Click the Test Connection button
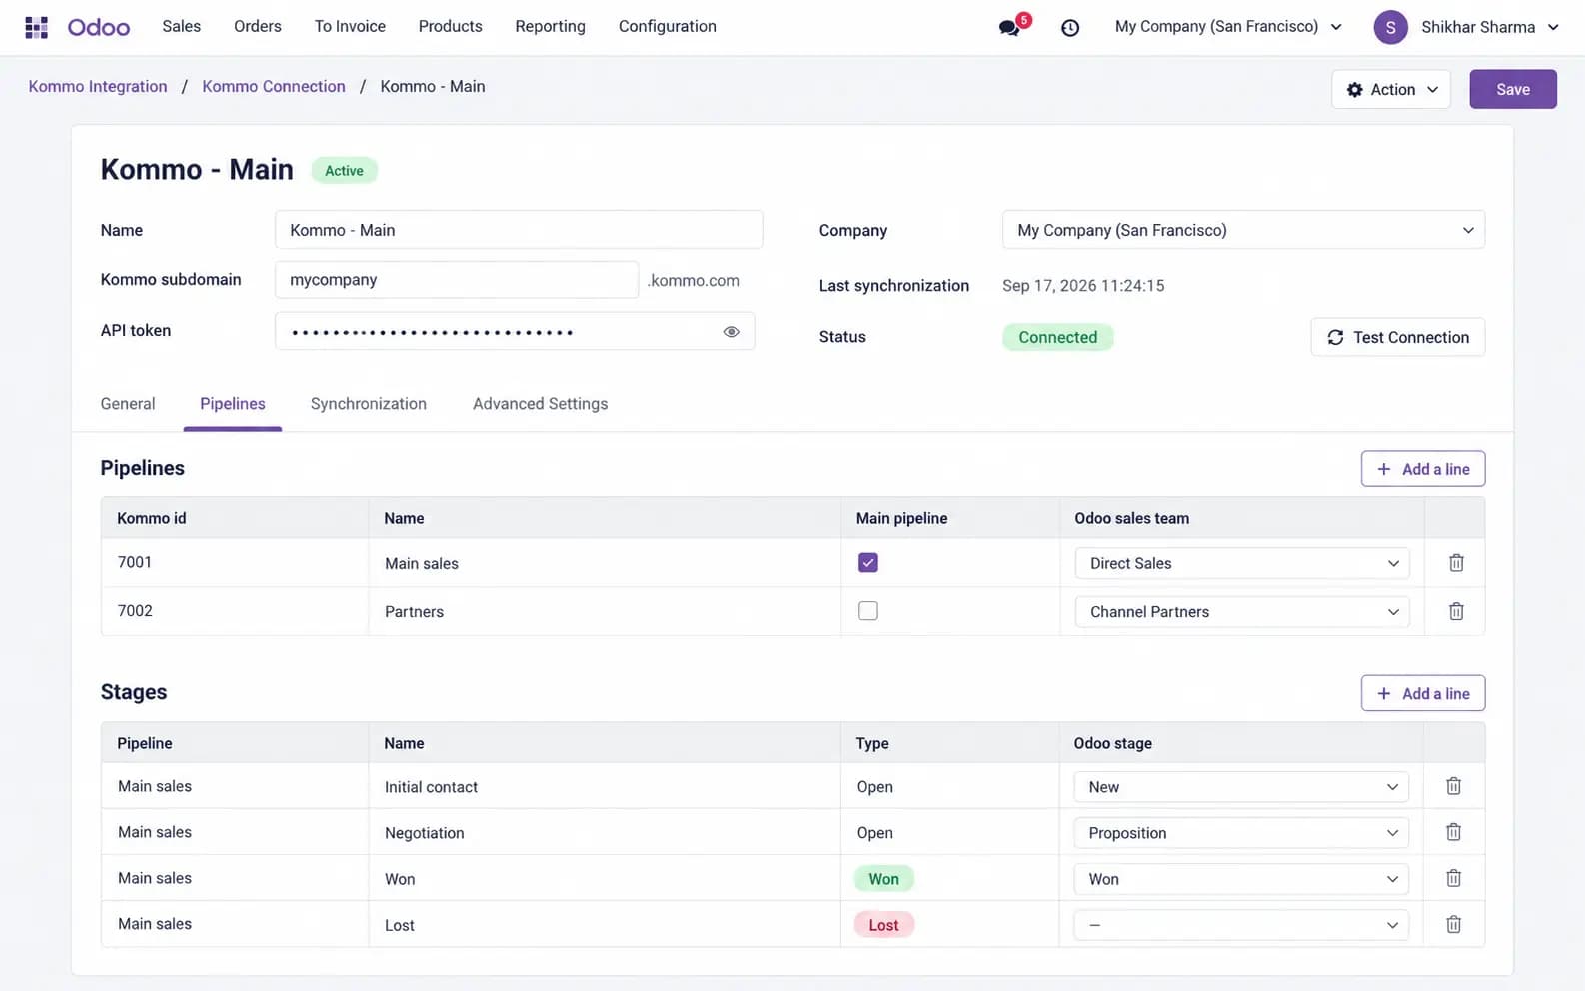This screenshot has width=1585, height=991. 1397,337
